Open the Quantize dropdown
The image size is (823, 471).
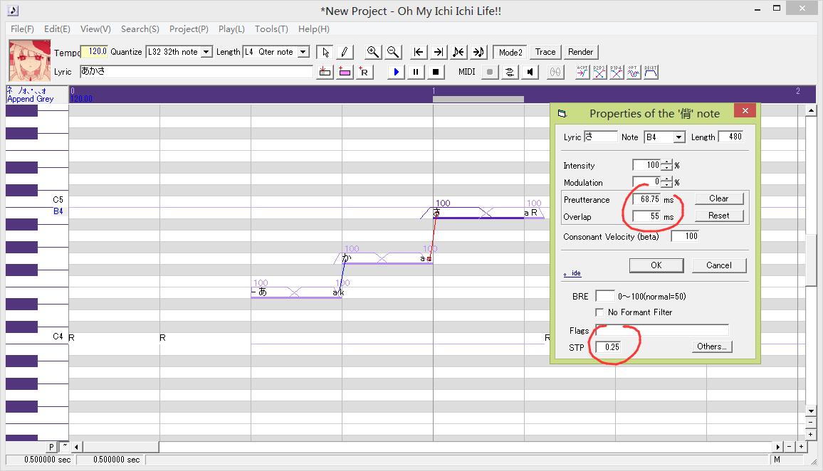[x=206, y=52]
